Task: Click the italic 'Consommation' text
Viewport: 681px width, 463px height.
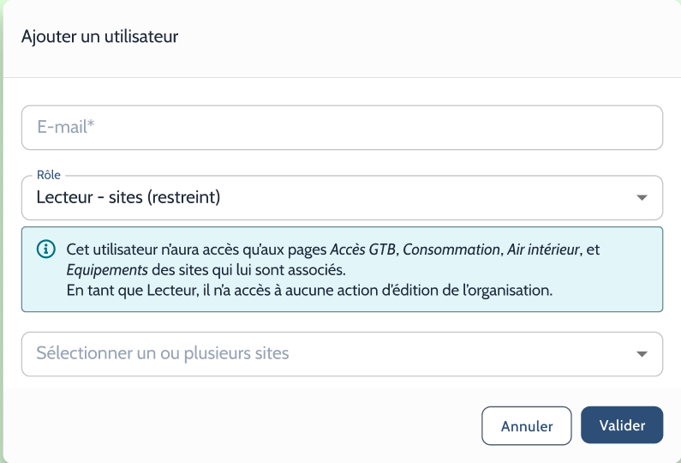Action: (451, 250)
